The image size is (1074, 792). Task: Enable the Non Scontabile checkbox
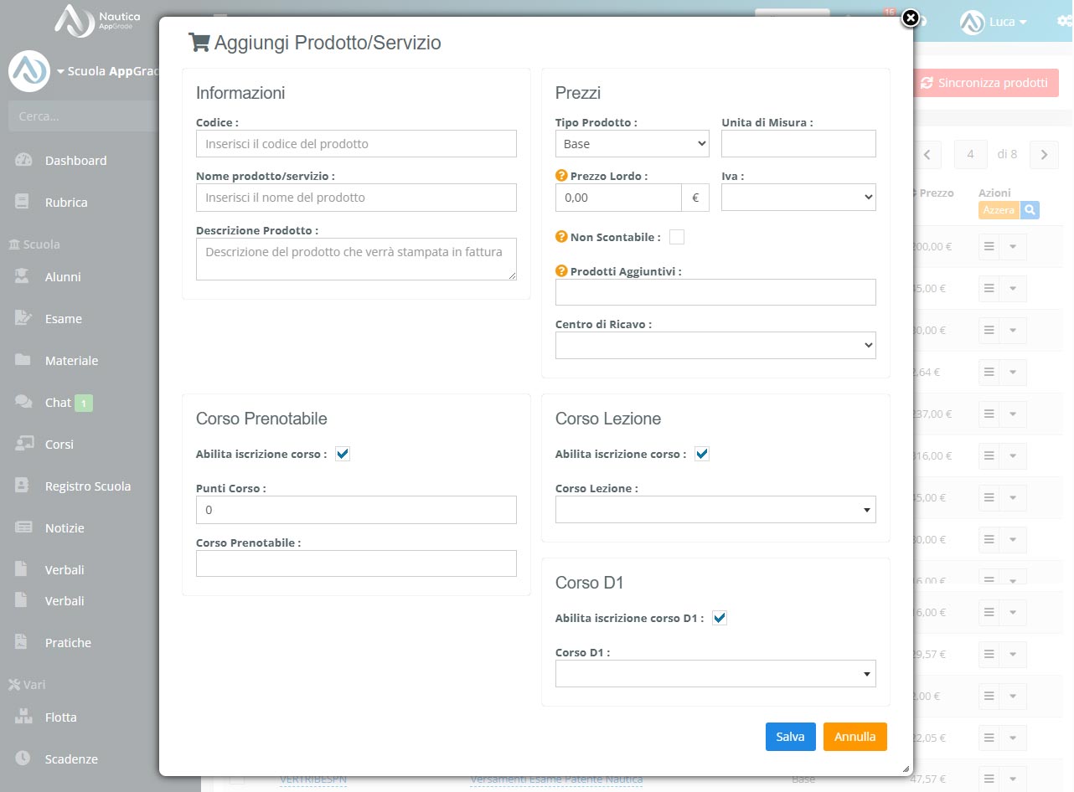(677, 237)
